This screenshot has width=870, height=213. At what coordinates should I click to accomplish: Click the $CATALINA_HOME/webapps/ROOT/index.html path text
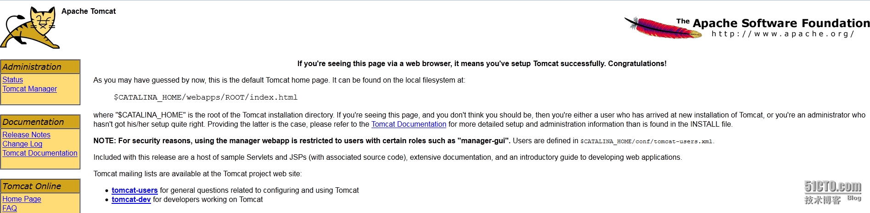205,97
